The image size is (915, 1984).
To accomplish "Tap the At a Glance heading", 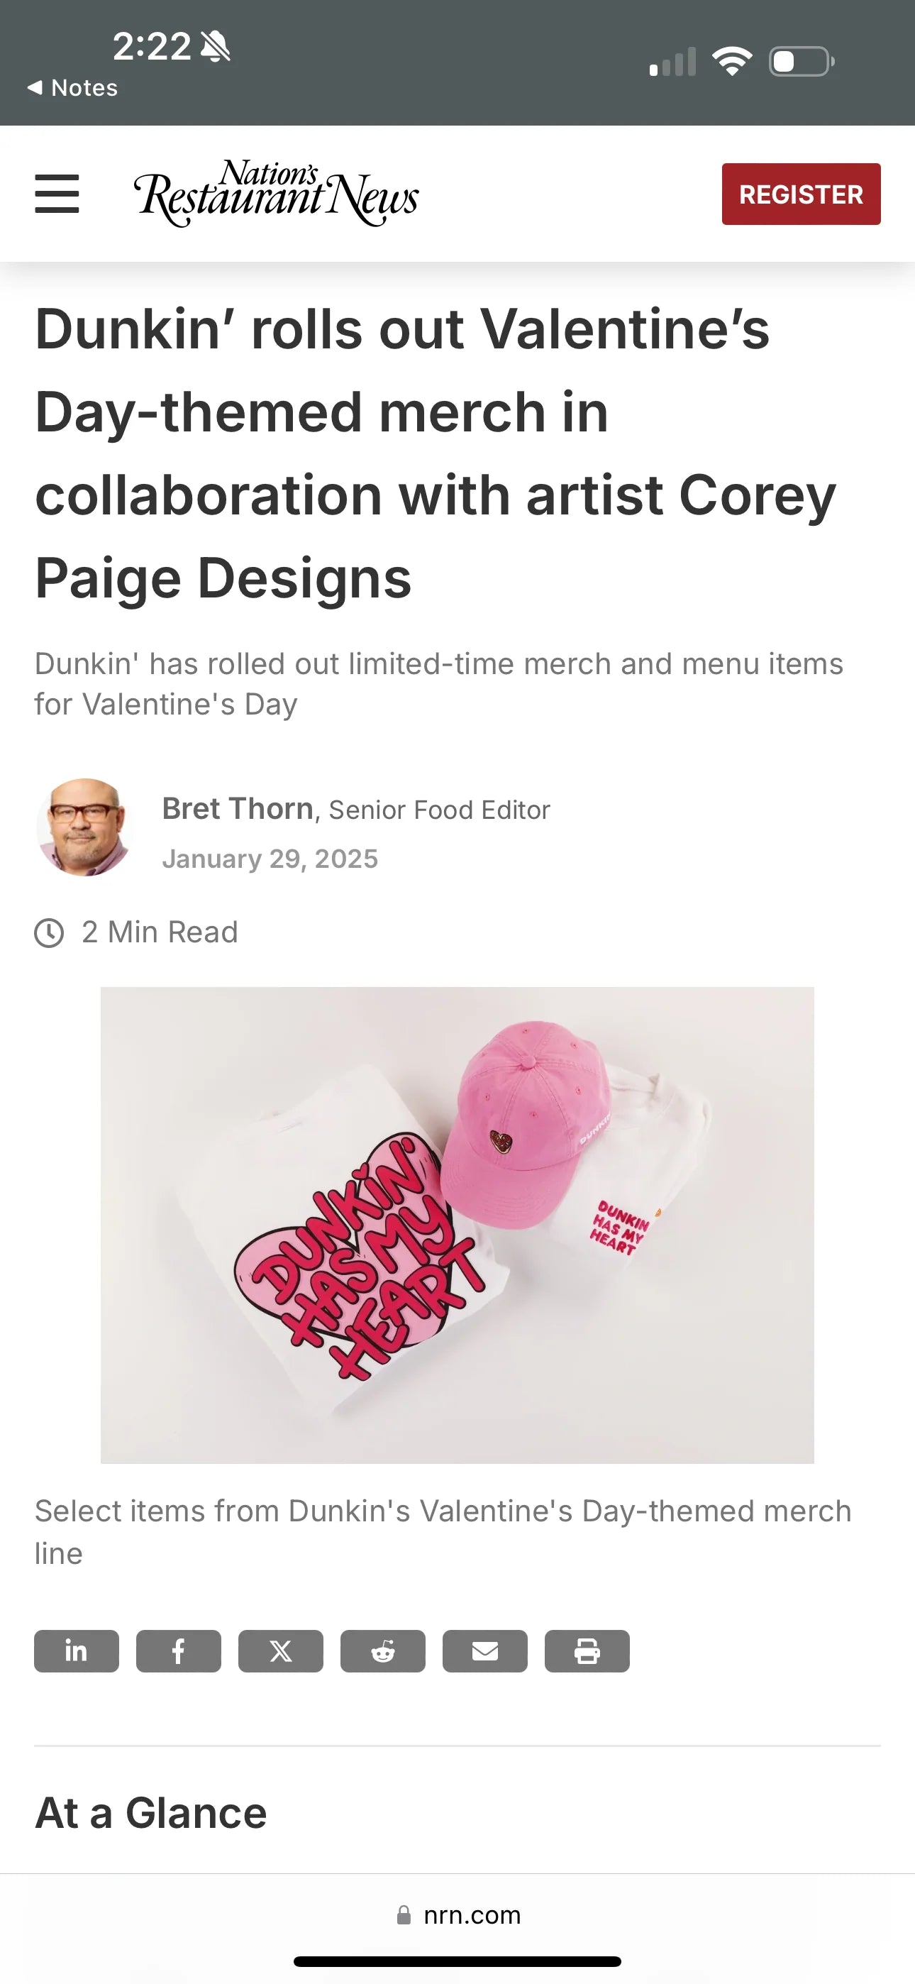I will (151, 1813).
